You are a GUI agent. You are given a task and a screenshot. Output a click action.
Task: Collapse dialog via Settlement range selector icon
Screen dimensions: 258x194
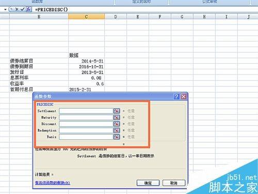[x=116, y=111]
